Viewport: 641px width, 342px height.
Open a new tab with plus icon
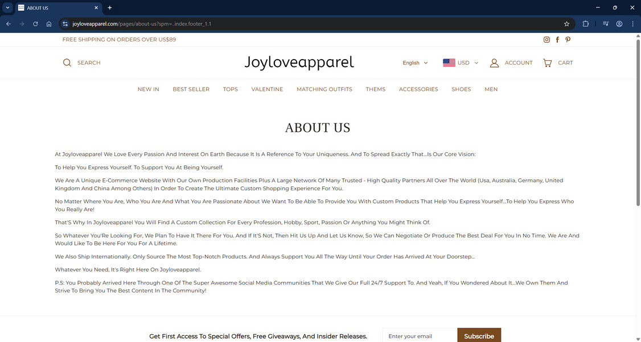pos(109,8)
